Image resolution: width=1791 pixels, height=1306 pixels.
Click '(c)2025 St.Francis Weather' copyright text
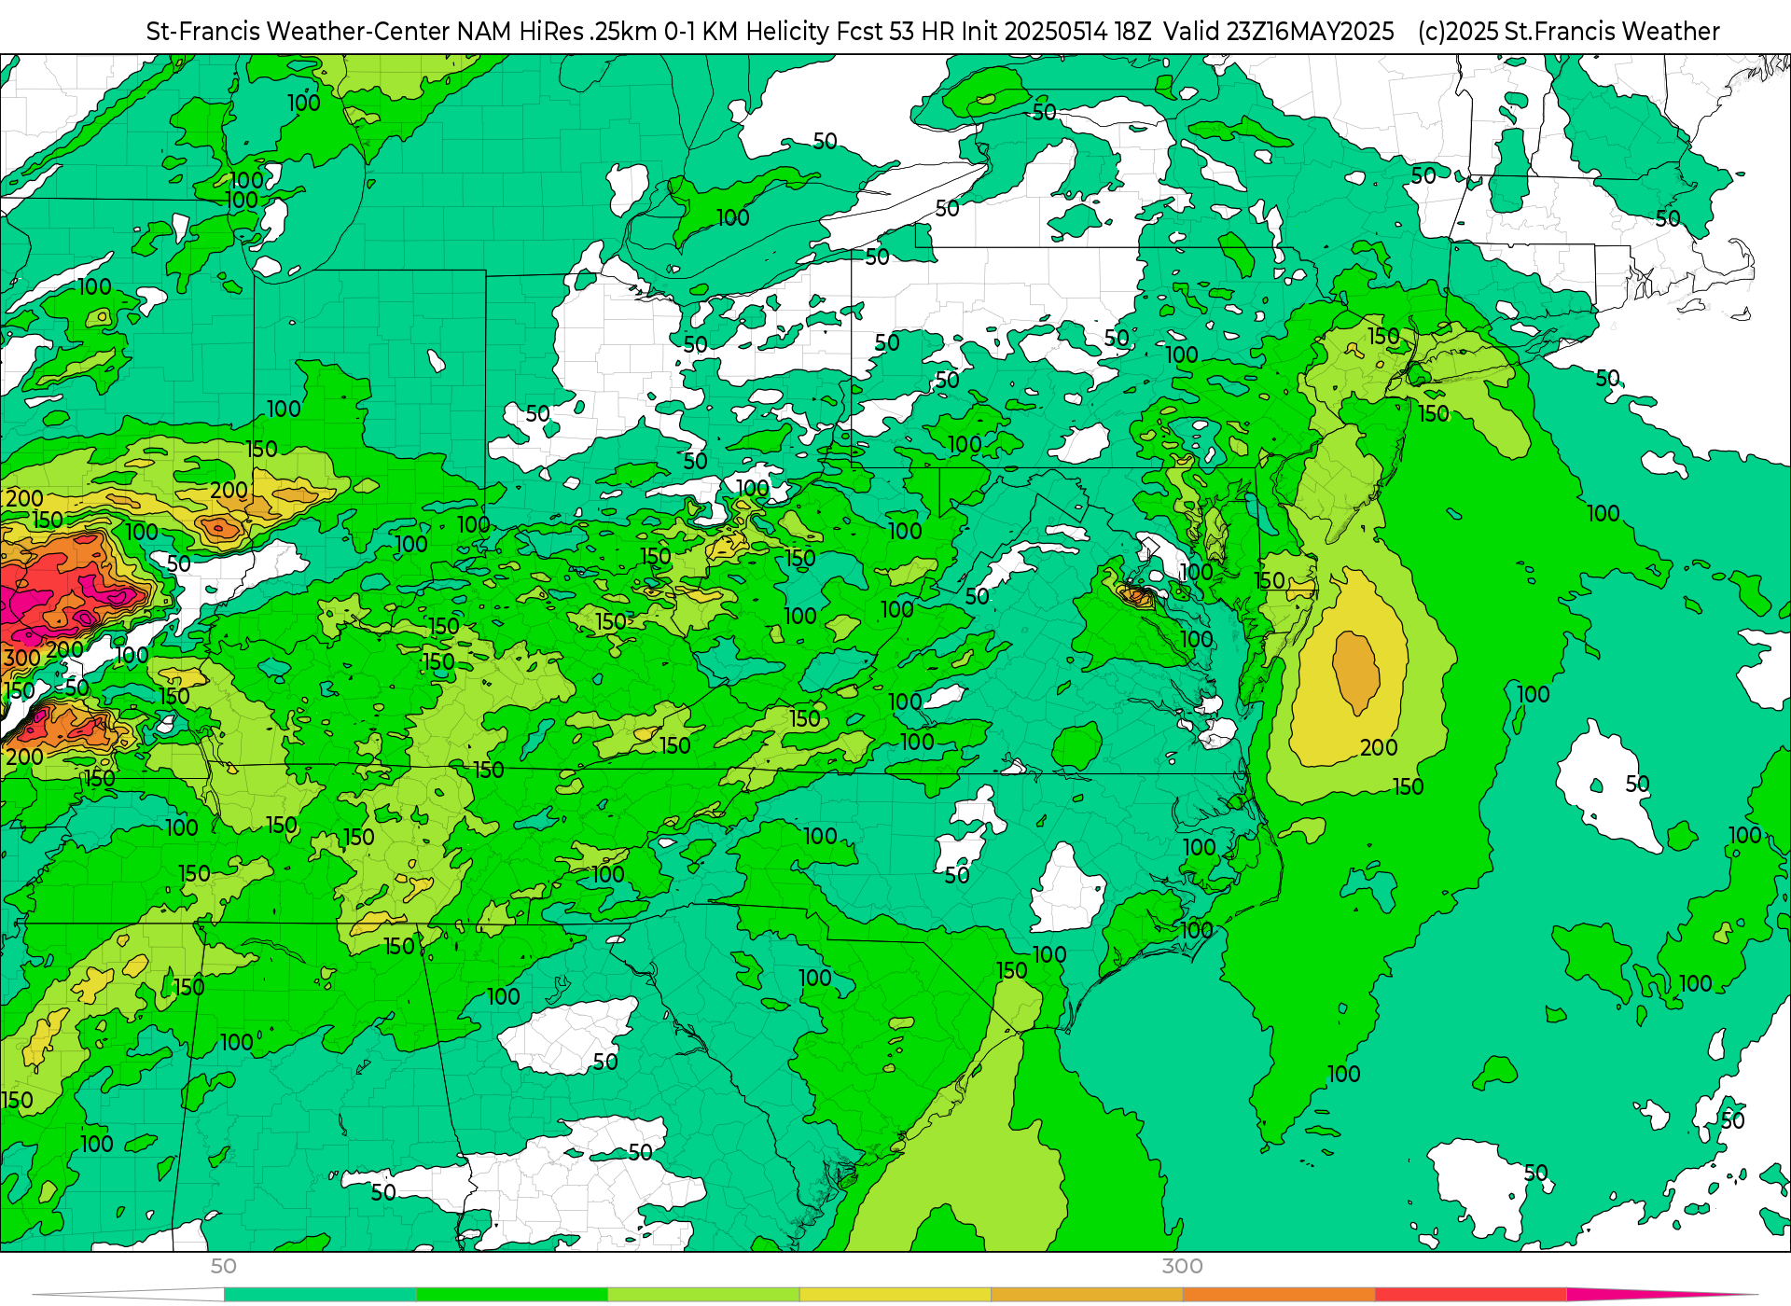[1568, 31]
